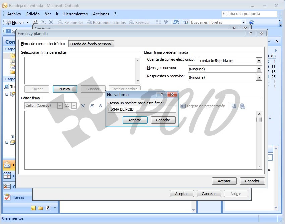Click the signature name field containing FIRMA DE PCID
The image size is (285, 224).
coord(141,109)
